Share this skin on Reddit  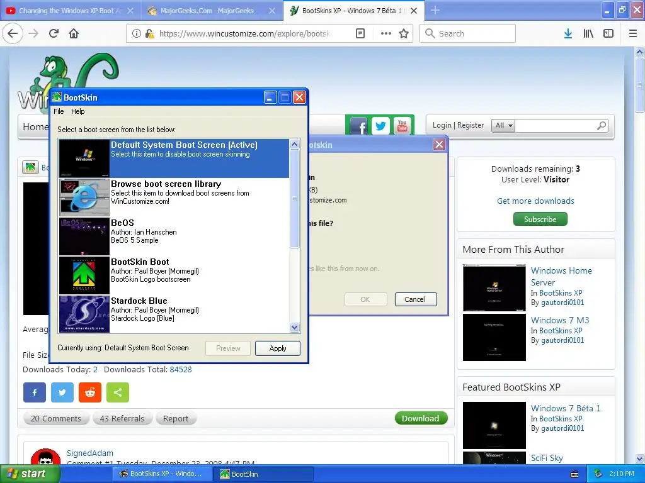(89, 392)
